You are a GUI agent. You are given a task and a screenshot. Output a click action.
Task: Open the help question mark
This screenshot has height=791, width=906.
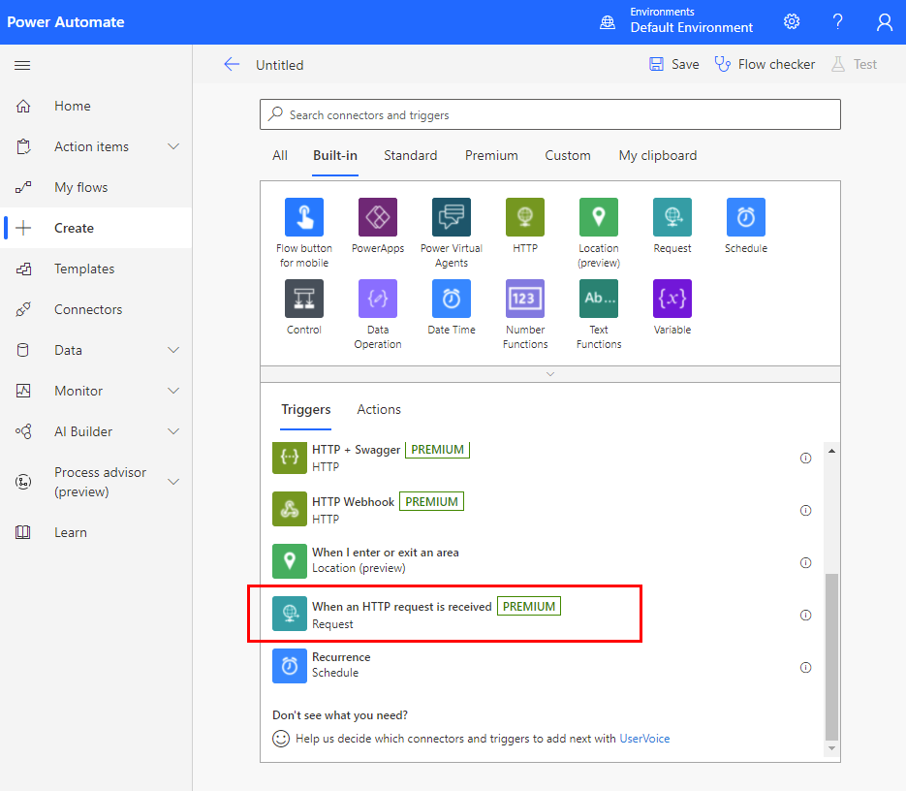[838, 22]
